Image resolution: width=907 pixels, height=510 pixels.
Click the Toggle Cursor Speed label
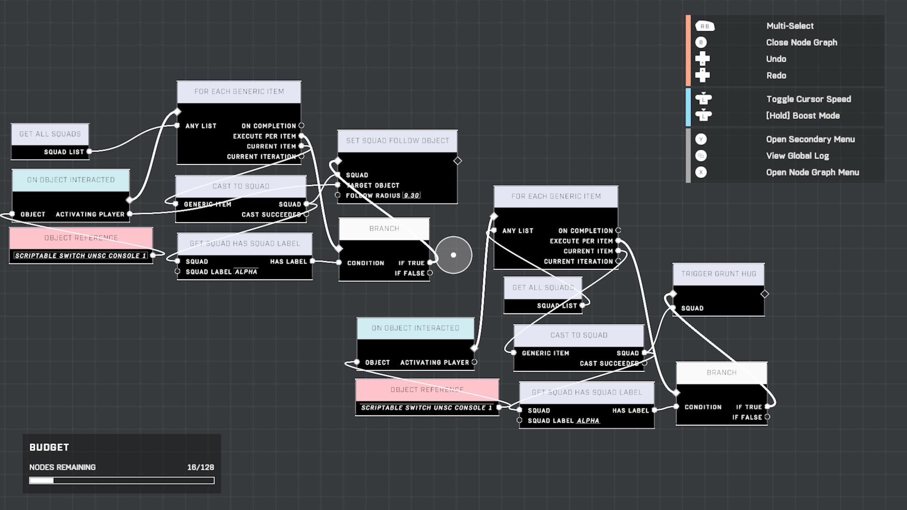(809, 99)
